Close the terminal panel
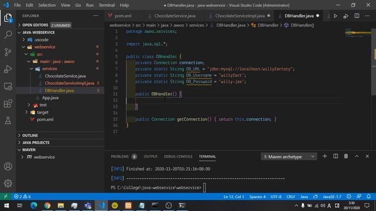This screenshot has height=211, width=376. pos(367,156)
